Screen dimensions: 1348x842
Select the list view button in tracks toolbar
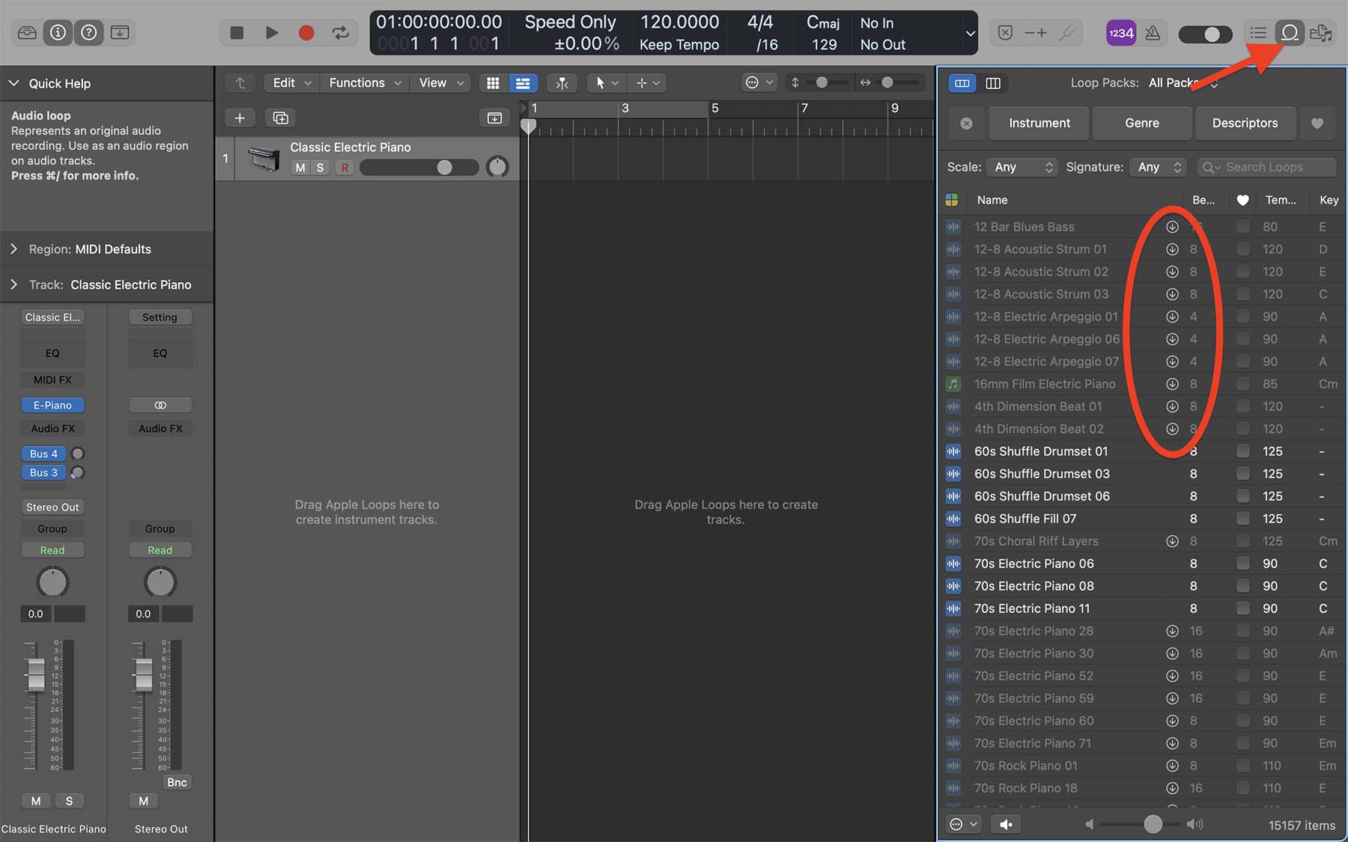pos(523,83)
